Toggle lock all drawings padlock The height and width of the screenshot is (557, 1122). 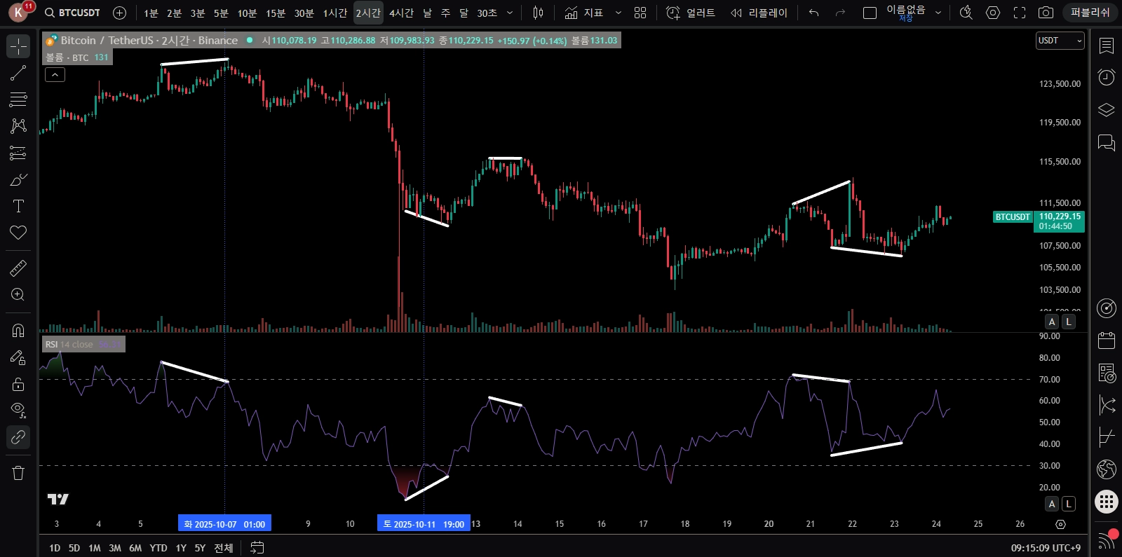18,384
